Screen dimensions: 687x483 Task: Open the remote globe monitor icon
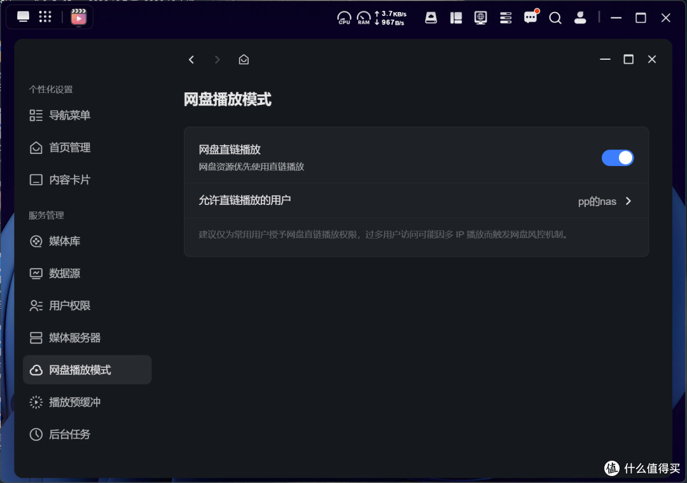[x=481, y=18]
